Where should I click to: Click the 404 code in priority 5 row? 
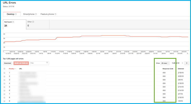coord(164,87)
